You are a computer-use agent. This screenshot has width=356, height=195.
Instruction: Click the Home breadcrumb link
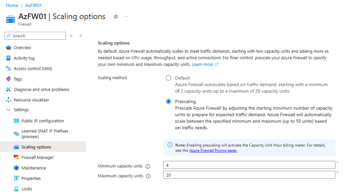point(12,5)
